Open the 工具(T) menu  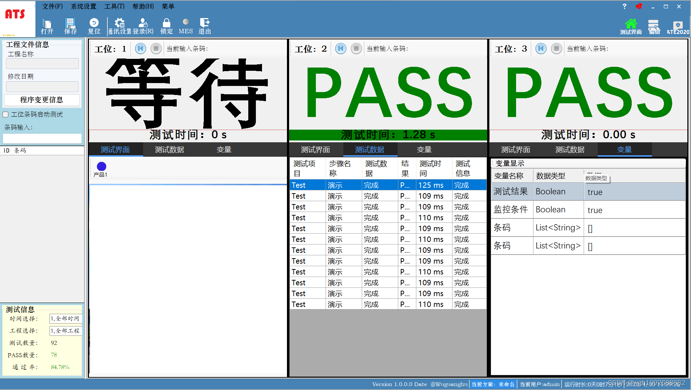[114, 6]
